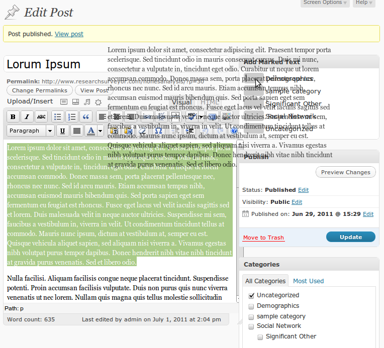Viewport: 384px width, 348px height.
Task: Open the Paragraph format dropdown
Action: click(x=30, y=131)
